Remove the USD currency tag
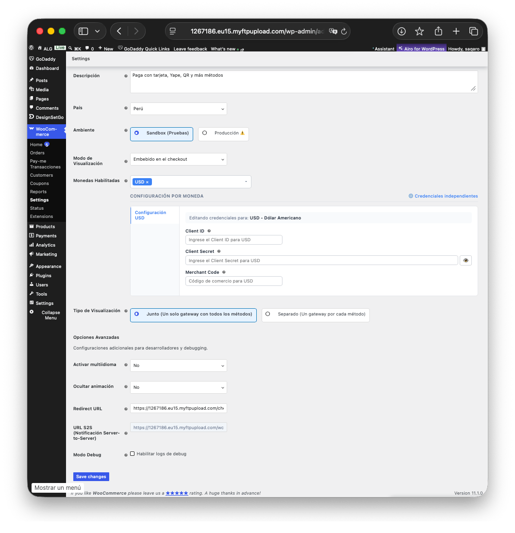 [x=147, y=182]
